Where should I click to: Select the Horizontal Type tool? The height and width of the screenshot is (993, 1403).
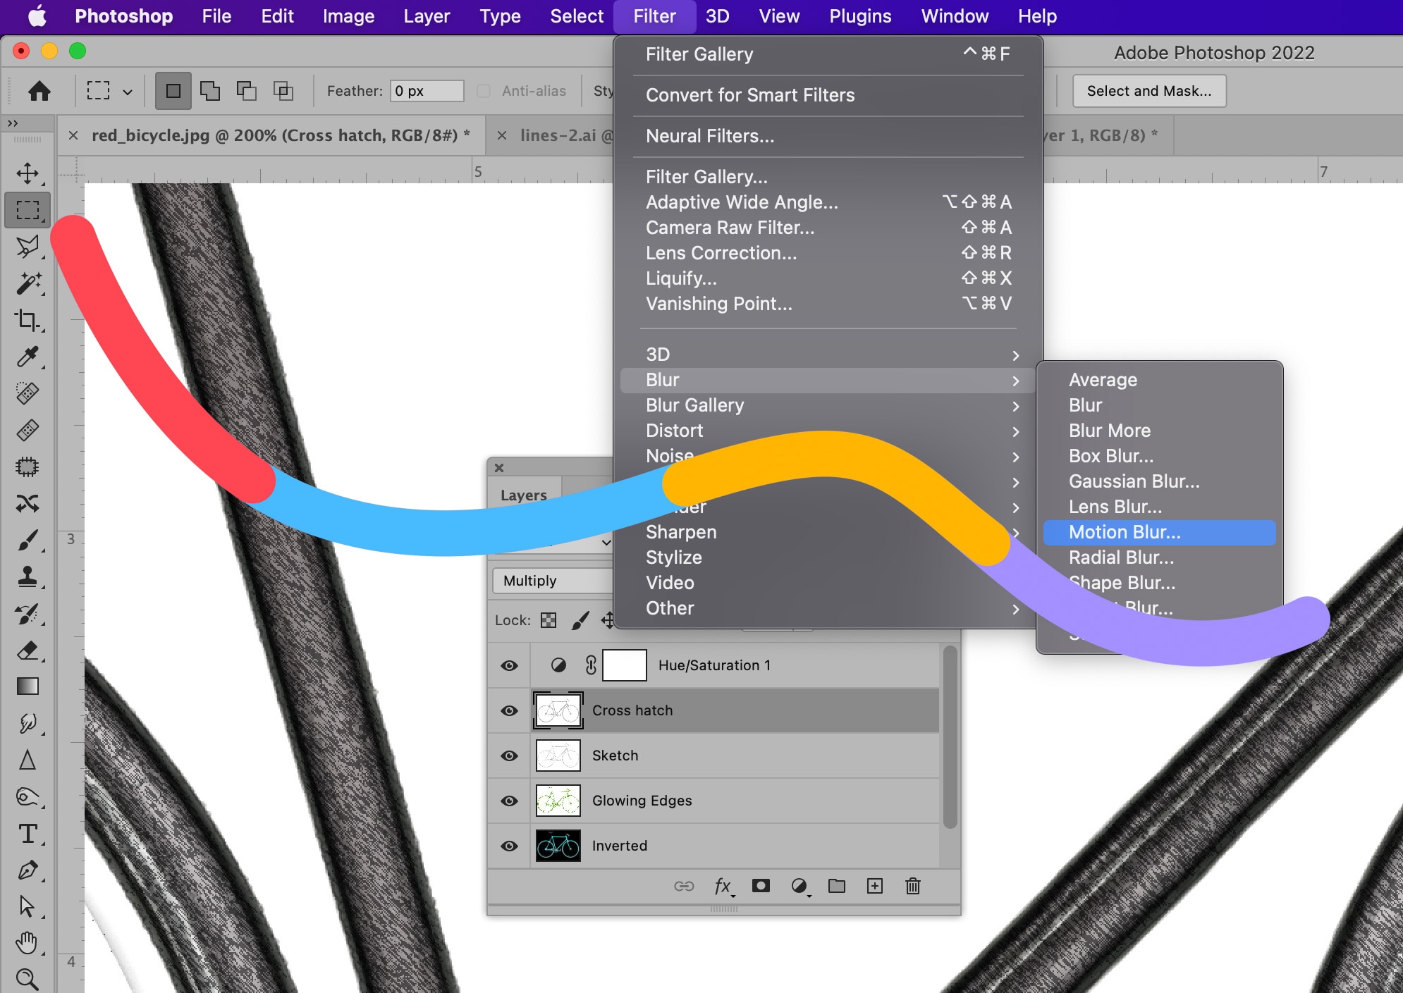27,834
